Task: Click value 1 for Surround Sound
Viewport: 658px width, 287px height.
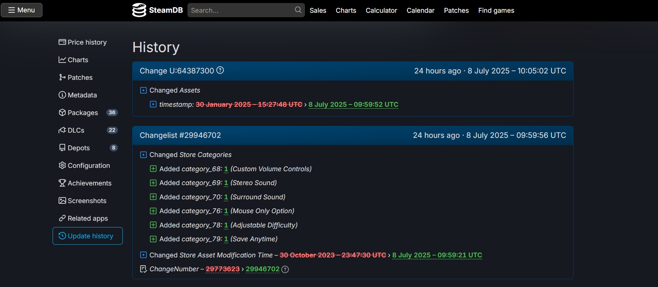Action: click(226, 197)
